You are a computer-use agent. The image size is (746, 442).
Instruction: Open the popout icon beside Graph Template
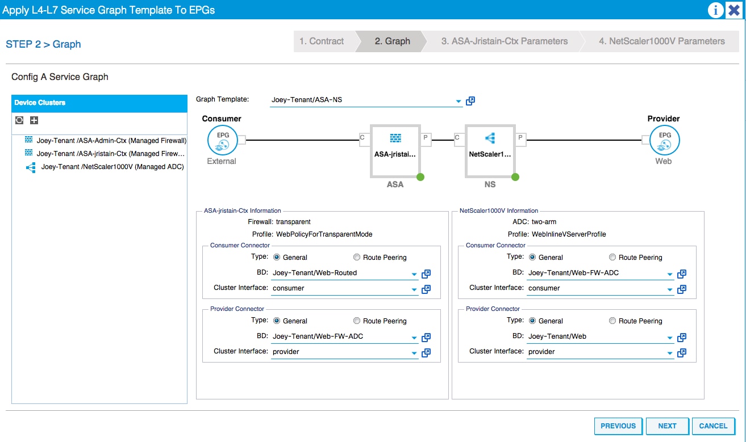[470, 100]
